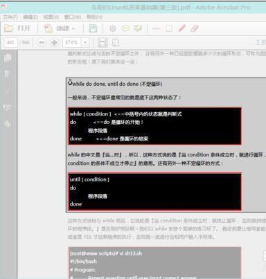The width and height of the screenshot is (266, 279).
Task: Select the pencil eraser tool
Action: (x=195, y=28)
